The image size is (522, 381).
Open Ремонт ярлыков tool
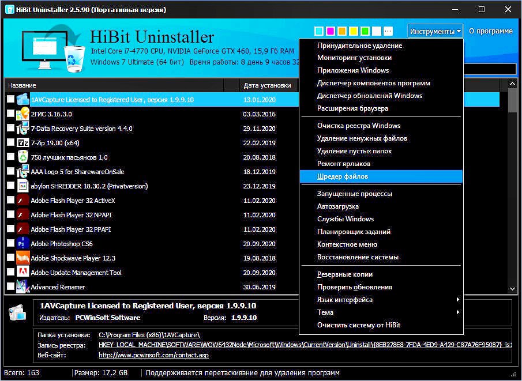tap(381, 163)
